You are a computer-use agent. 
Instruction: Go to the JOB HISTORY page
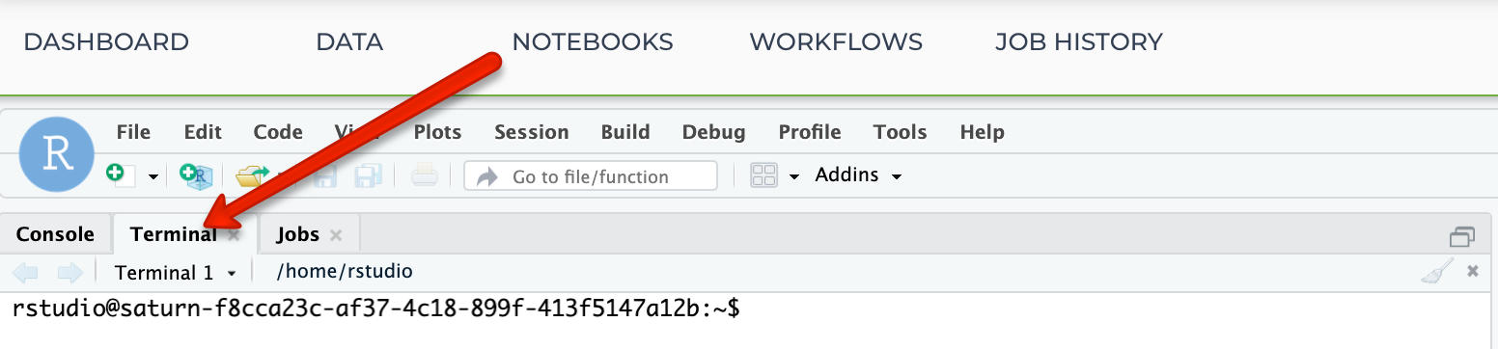coord(1078,42)
